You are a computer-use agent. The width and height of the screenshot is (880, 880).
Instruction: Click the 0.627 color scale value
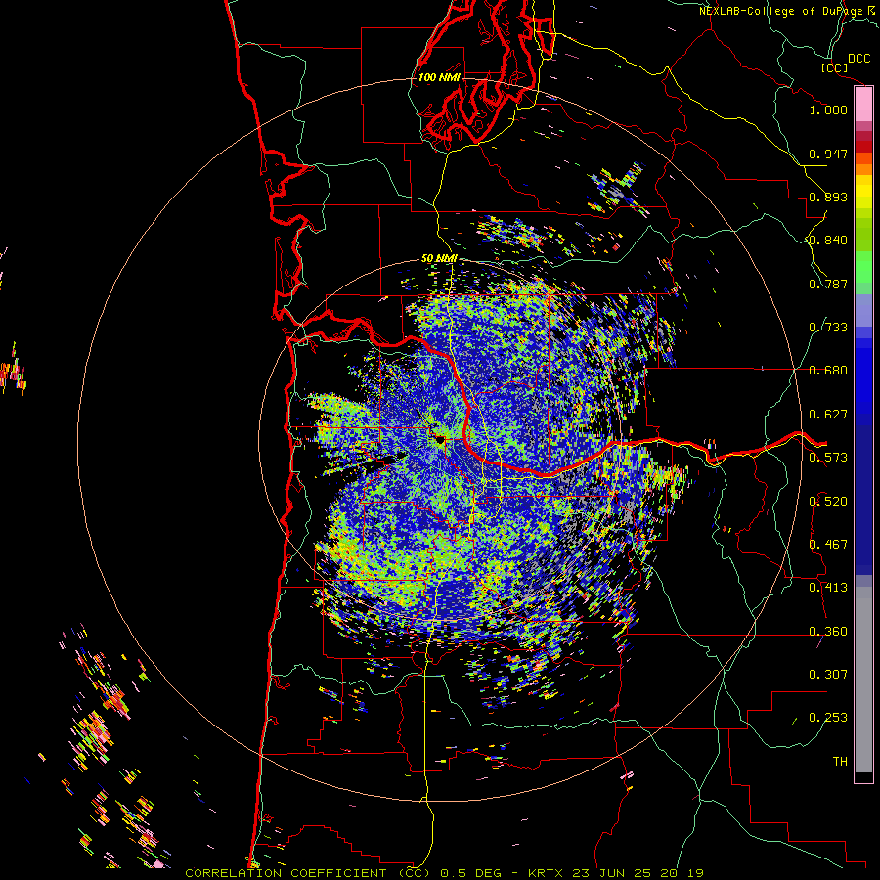coord(828,415)
